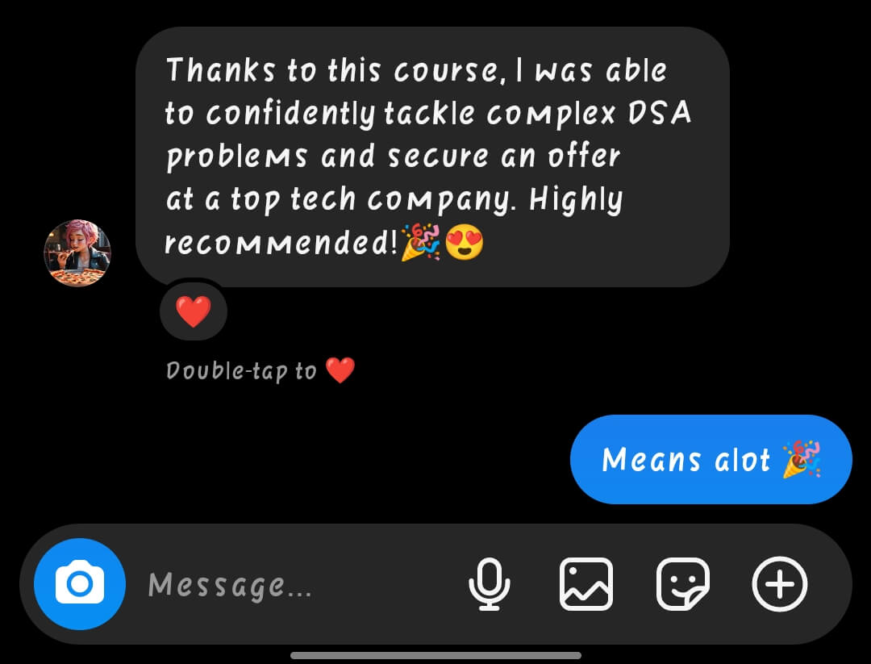
Task: Open the sticker smiley icon
Action: click(683, 584)
